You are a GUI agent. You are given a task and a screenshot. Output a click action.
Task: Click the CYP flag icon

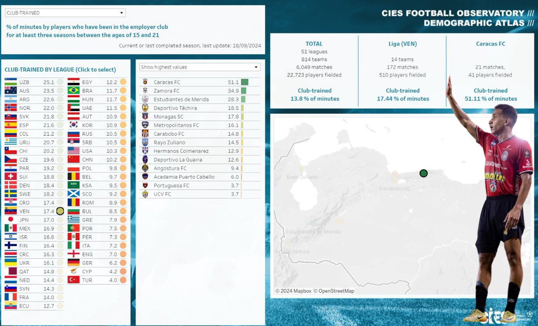[74, 271]
